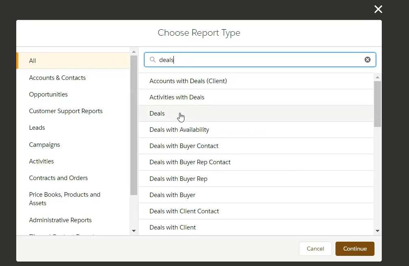Select the All category
The height and width of the screenshot is (266, 409).
32,61
